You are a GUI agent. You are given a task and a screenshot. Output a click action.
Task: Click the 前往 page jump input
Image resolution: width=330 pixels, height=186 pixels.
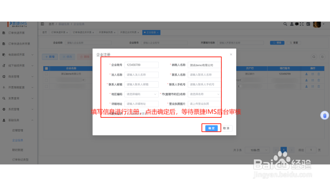click(311, 150)
